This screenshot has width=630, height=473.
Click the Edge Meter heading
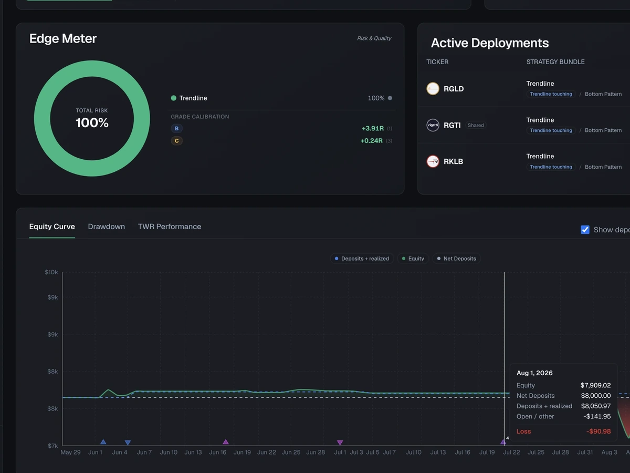tap(63, 38)
